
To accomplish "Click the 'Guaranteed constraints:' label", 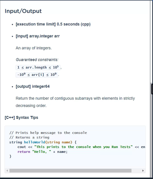I will coord(37,60).
